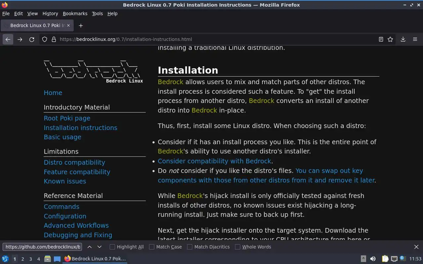Open the Distro compatibility link
Screen dimensions: 423x264
click(x=74, y=162)
